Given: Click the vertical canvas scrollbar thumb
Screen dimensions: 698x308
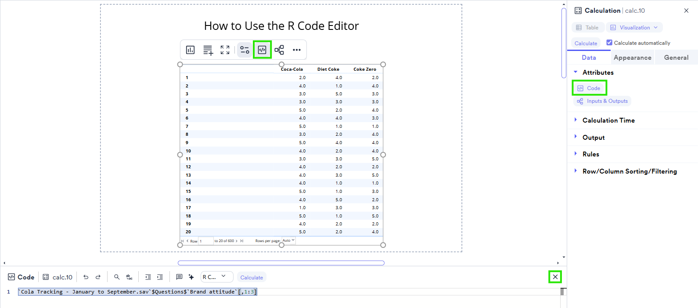Looking at the screenshot, I should tap(564, 43).
